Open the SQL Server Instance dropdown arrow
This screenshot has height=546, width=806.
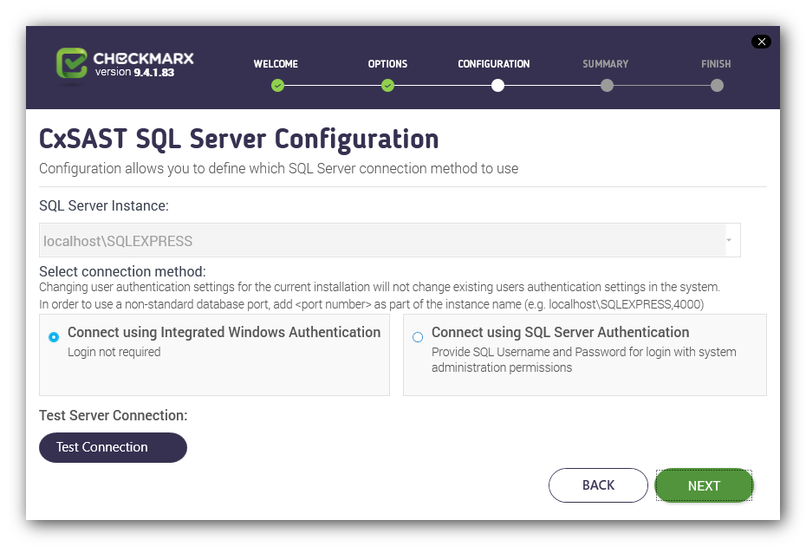tap(729, 240)
